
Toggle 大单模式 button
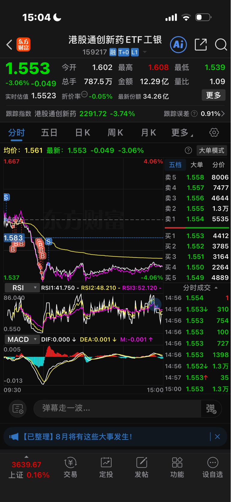tap(211, 150)
